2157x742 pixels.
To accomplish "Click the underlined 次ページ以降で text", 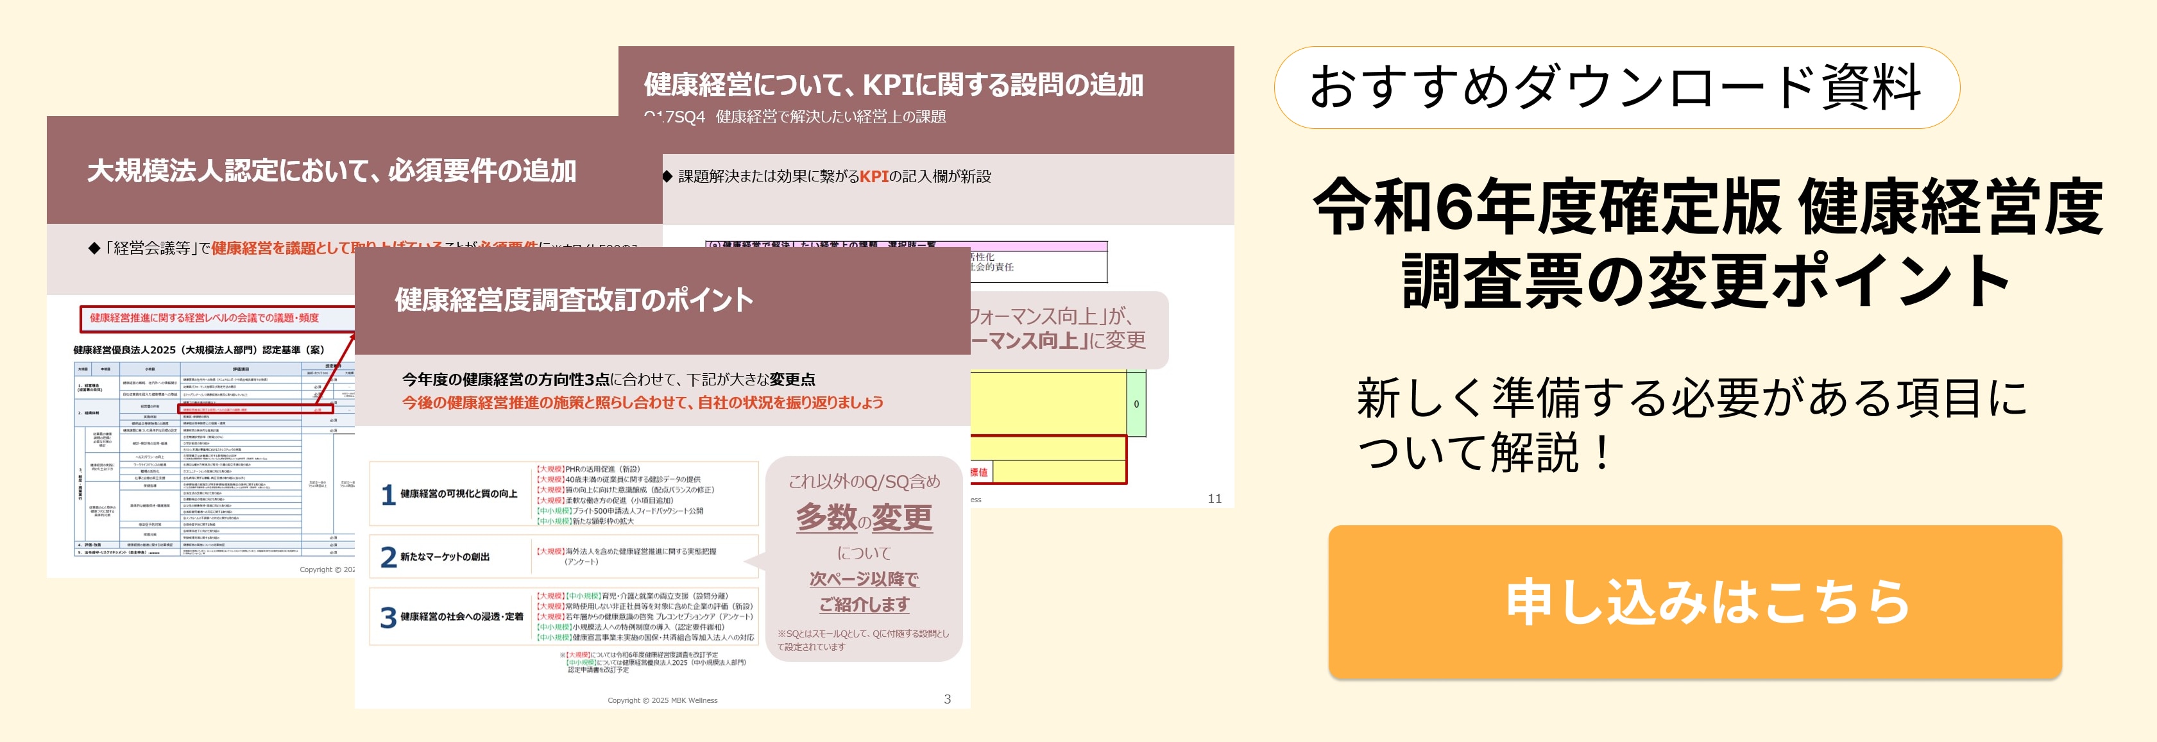I will [x=864, y=578].
